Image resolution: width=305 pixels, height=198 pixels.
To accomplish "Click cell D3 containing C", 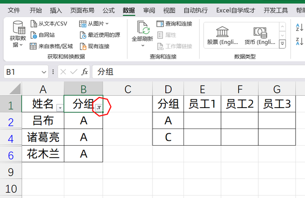I will pos(168,137).
